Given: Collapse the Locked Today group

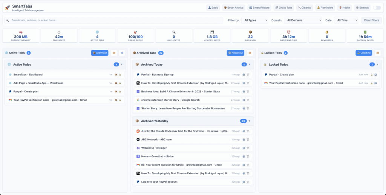Looking at the screenshot, I should [x=377, y=64].
